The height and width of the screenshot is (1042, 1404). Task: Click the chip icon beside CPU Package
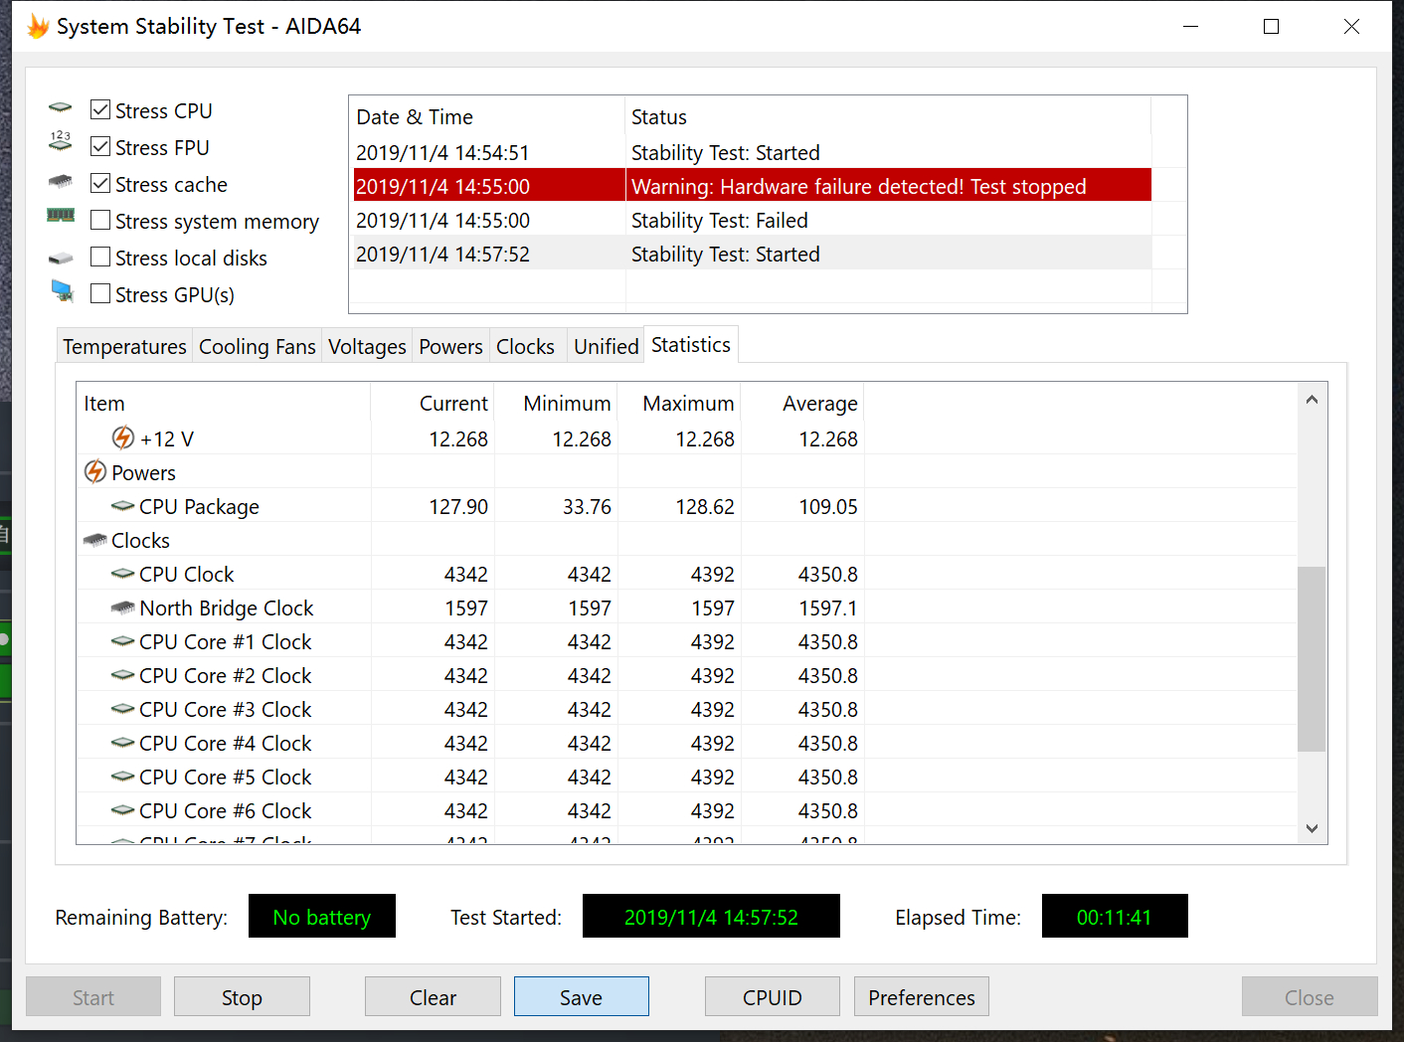tap(123, 506)
